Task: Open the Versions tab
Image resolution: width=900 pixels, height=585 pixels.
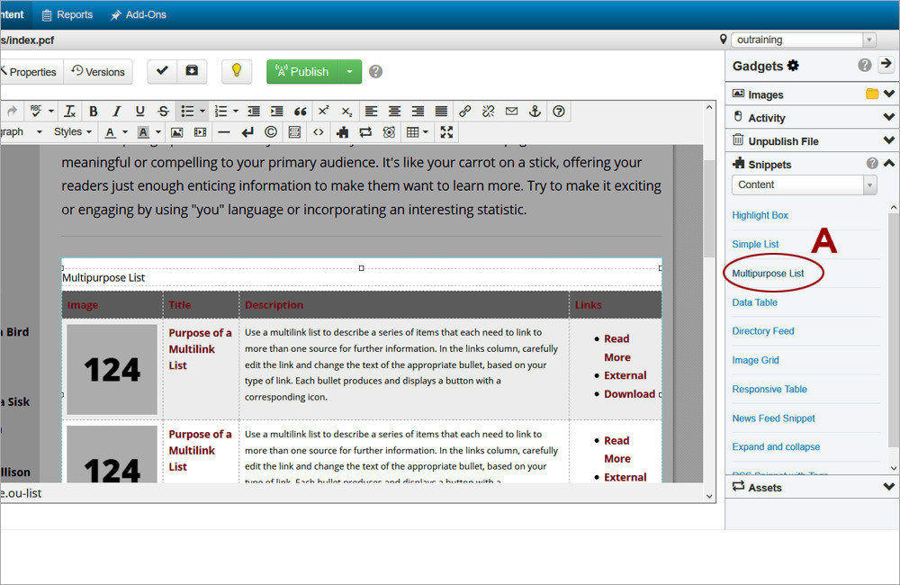Action: 98,72
